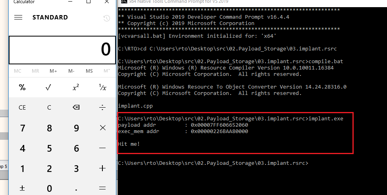Viewport: 387px width, 195px height.
Task: Open the calculator history icon
Action: click(x=106, y=18)
